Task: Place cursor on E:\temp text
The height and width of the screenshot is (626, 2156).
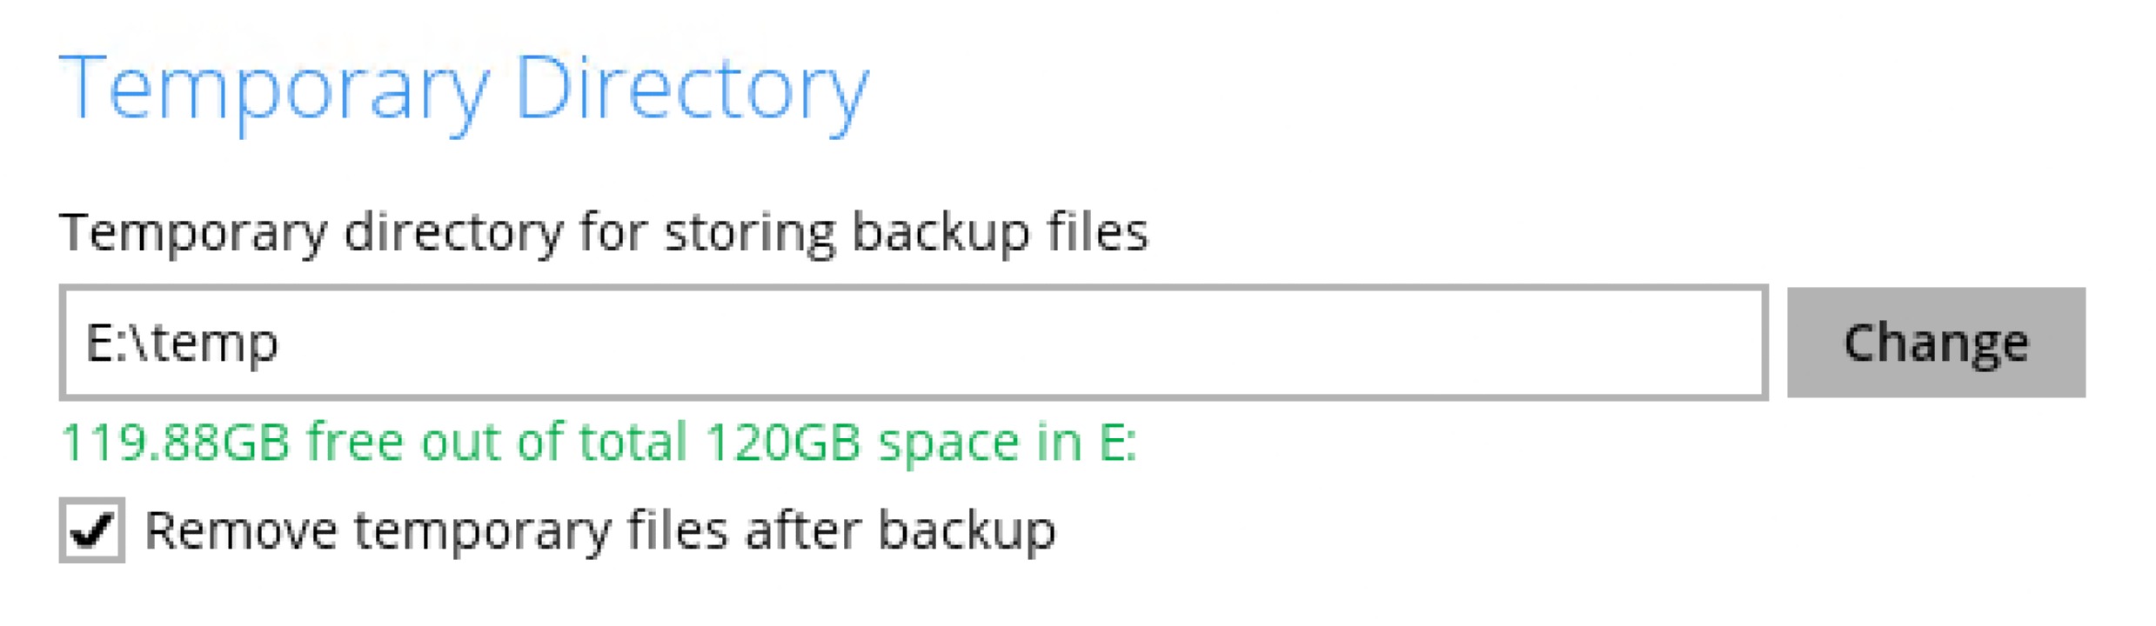Action: (x=182, y=343)
